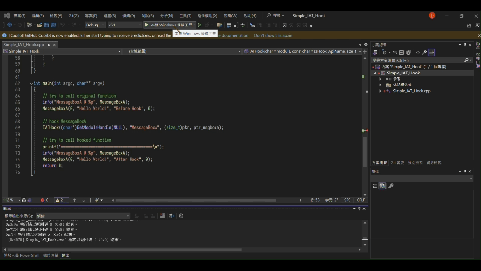Click Collapse All icon in Solution Explorer
Screen dimensions: 481x271
(401, 52)
